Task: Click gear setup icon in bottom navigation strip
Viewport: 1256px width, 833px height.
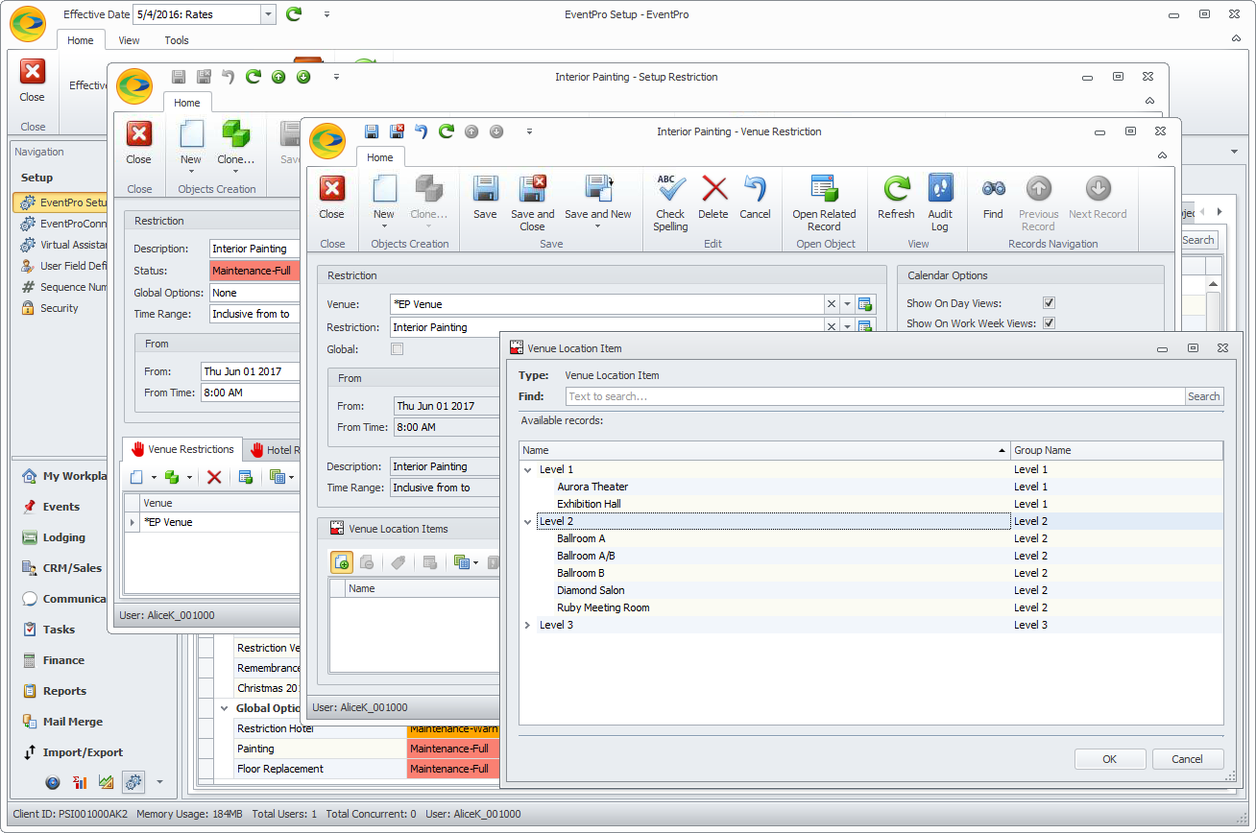Action: point(133,782)
